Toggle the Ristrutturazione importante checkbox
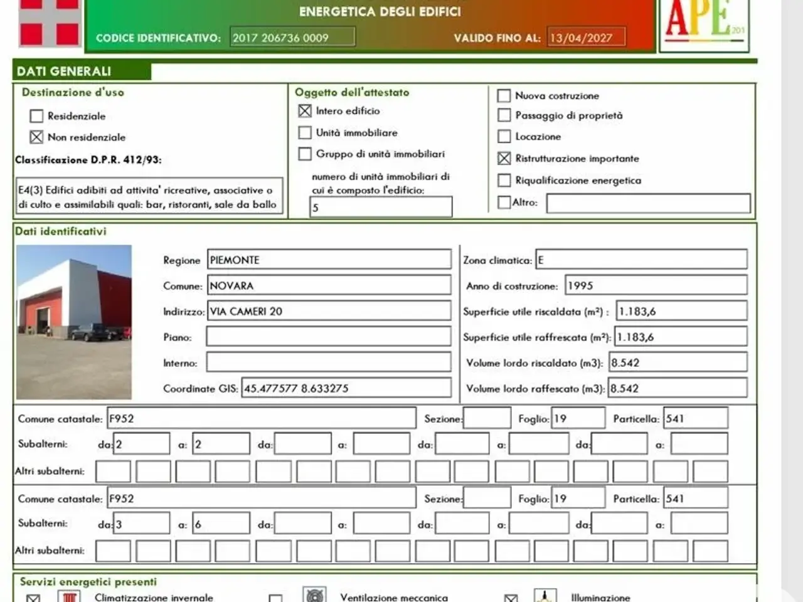803x602 pixels. coord(504,159)
